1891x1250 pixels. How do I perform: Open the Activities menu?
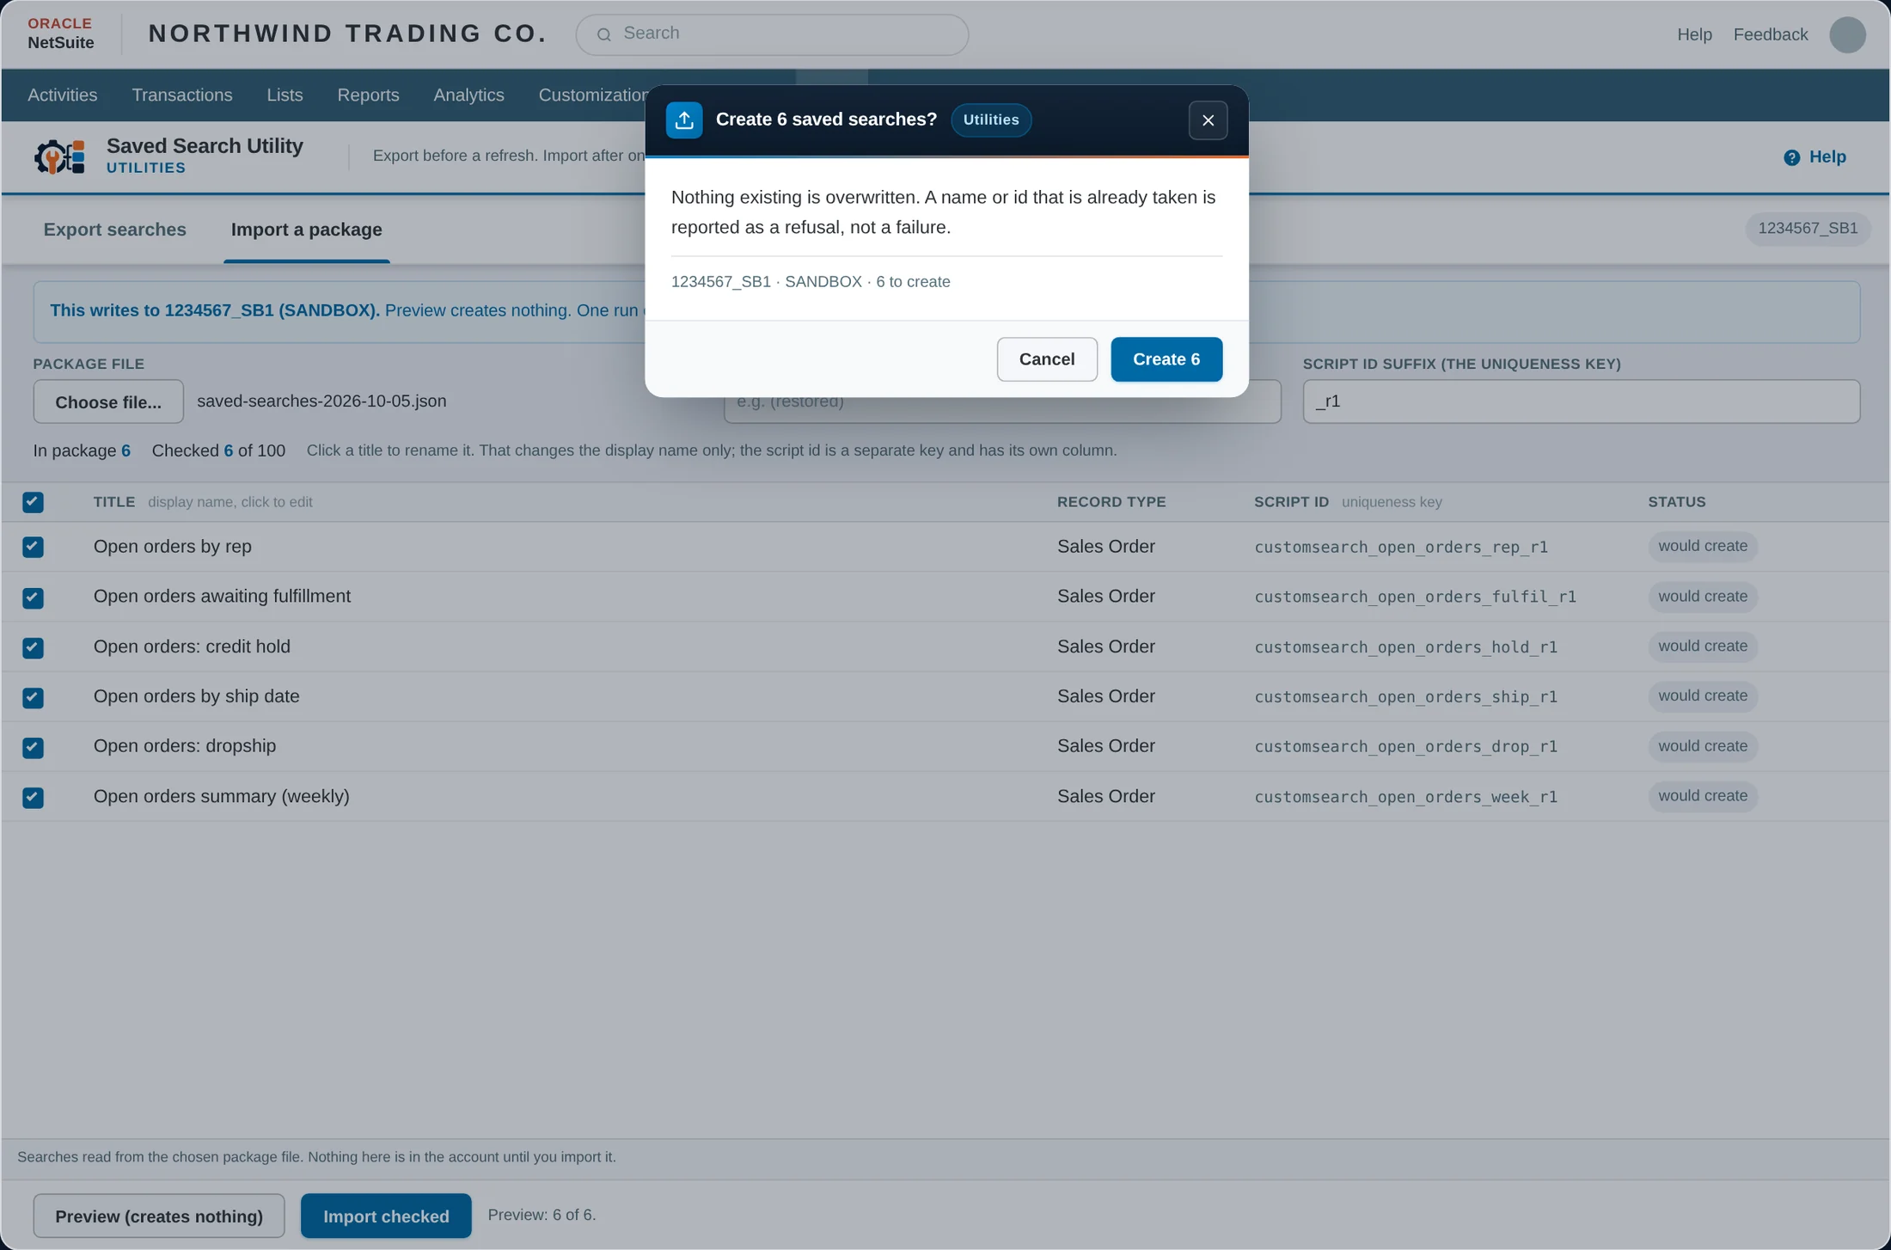[62, 95]
